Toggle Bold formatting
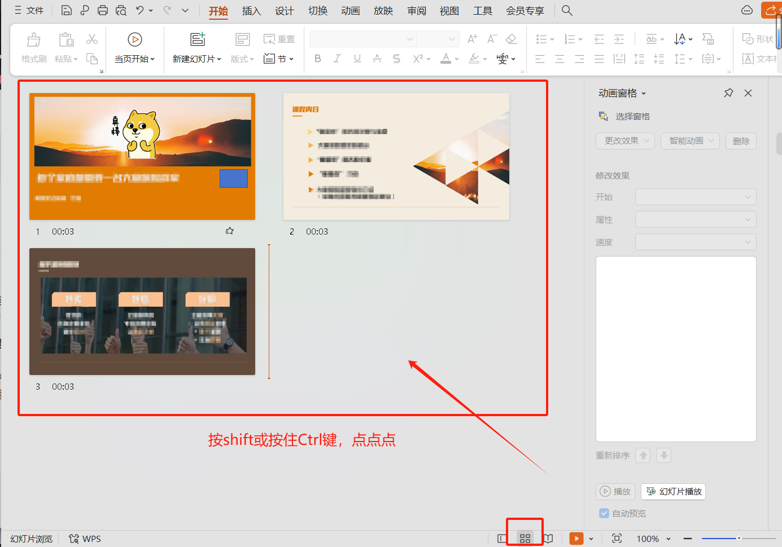The height and width of the screenshot is (547, 782). [x=318, y=59]
